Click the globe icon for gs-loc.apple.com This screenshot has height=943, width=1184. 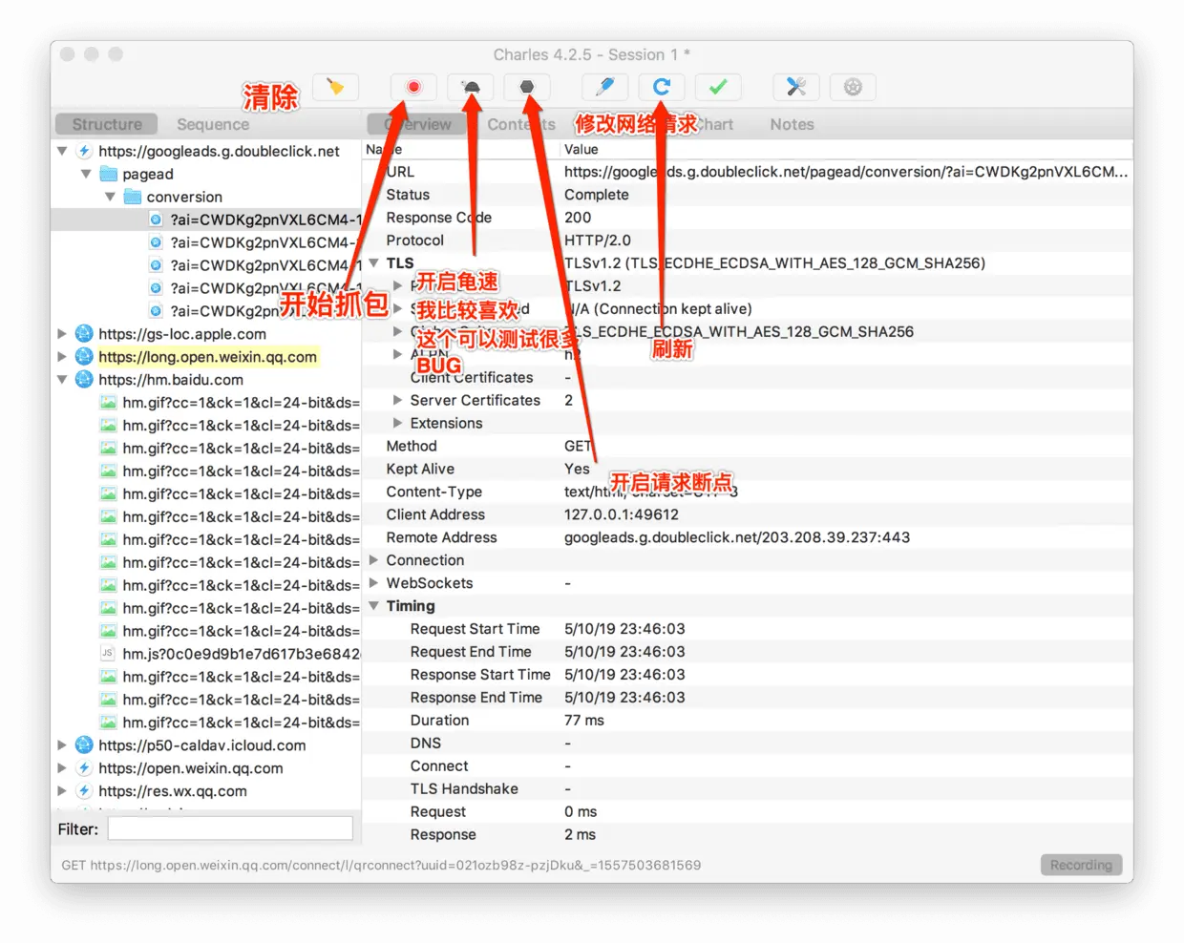pyautogui.click(x=84, y=334)
